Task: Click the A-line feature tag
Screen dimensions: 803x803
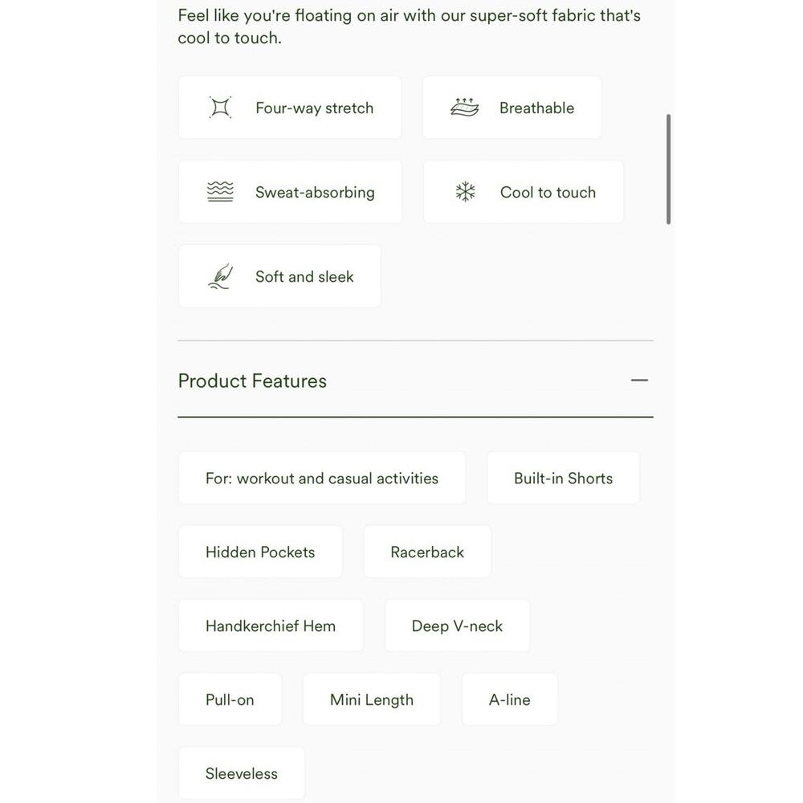Action: (x=510, y=699)
